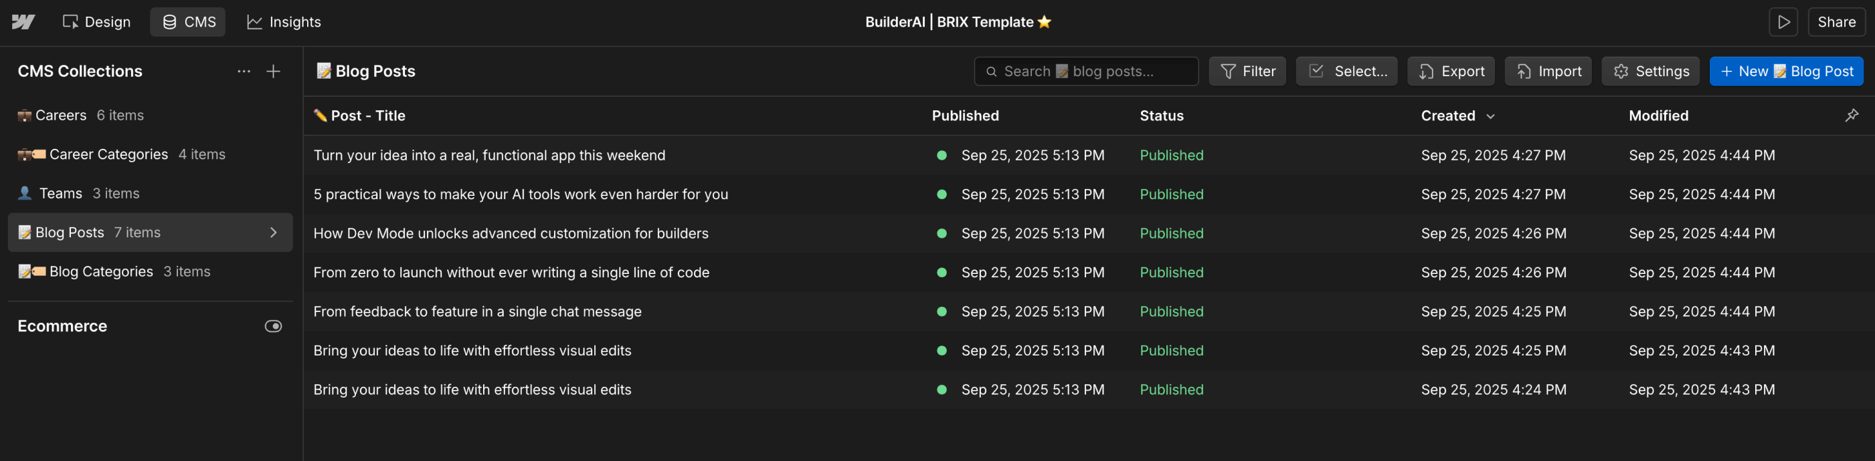Open post 'How Dev Mode unlocks advanced customization'
The height and width of the screenshot is (461, 1875).
pos(511,233)
